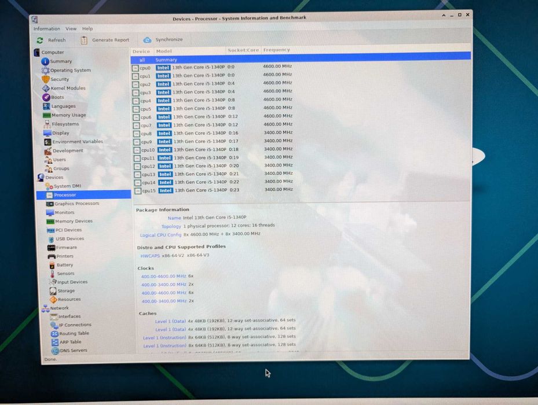The image size is (538, 405).
Task: Click the Refresh toolbar button
Action: (51, 40)
